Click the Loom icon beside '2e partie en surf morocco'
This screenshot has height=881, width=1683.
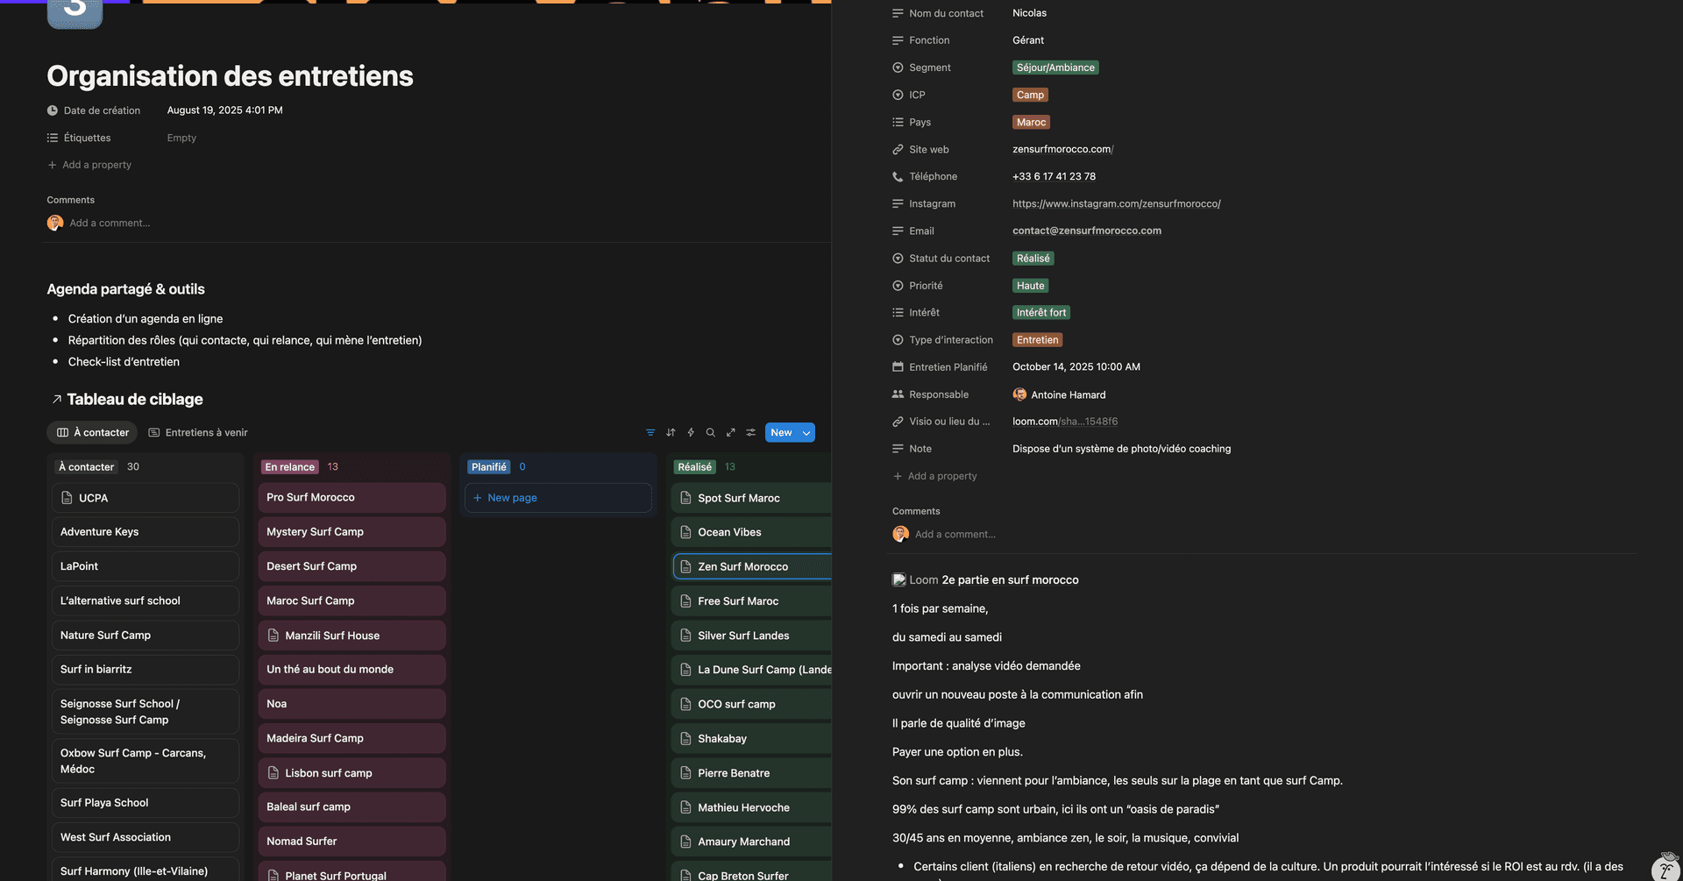pyautogui.click(x=898, y=579)
